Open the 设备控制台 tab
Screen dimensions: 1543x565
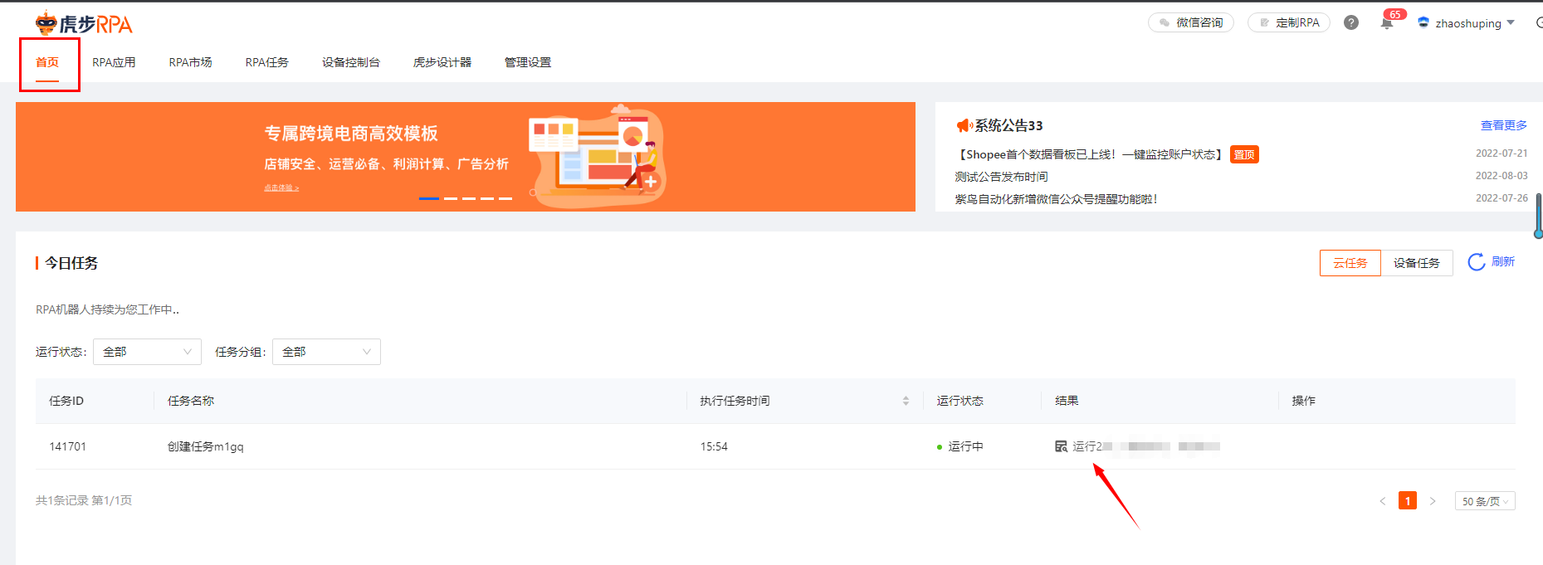[x=351, y=62]
